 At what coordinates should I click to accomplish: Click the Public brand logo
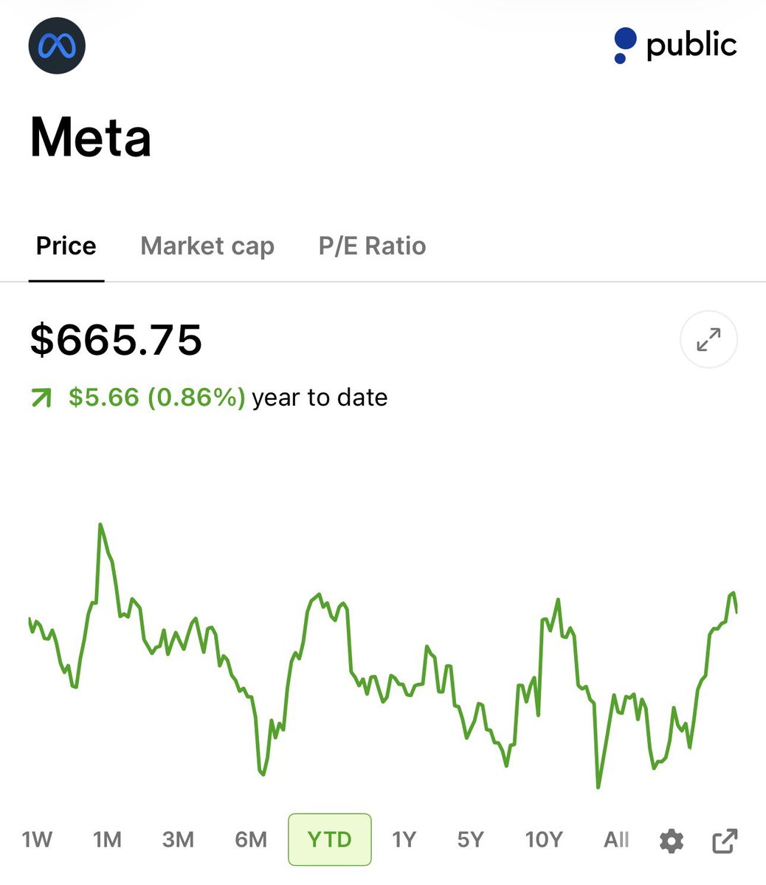[675, 45]
